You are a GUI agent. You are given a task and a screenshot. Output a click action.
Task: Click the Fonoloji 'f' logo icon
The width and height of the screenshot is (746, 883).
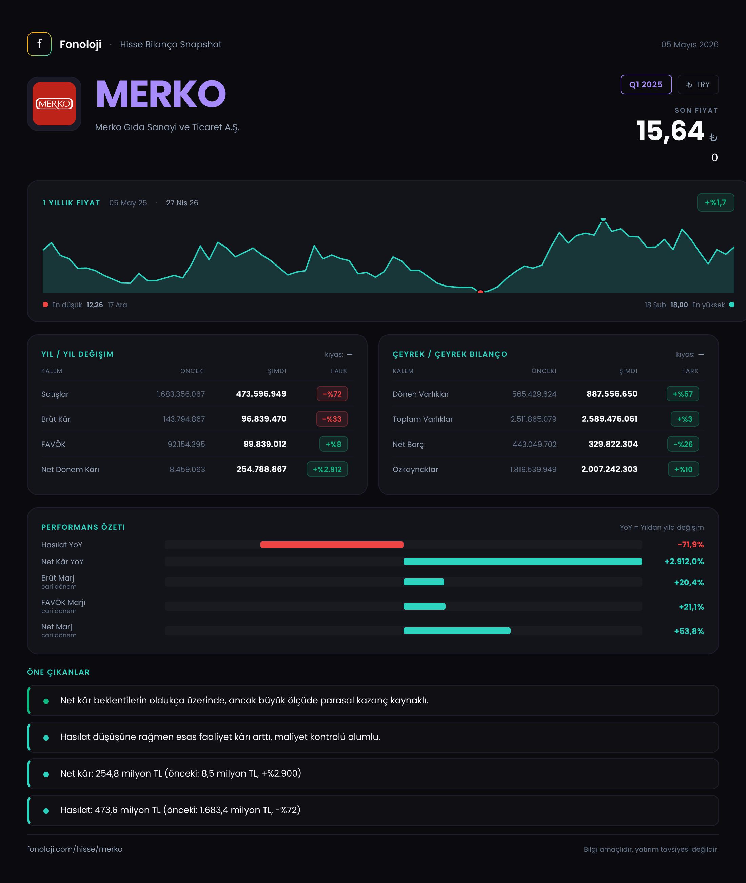[x=39, y=44]
